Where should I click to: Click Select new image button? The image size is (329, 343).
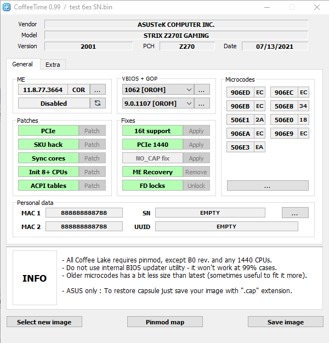(44, 322)
